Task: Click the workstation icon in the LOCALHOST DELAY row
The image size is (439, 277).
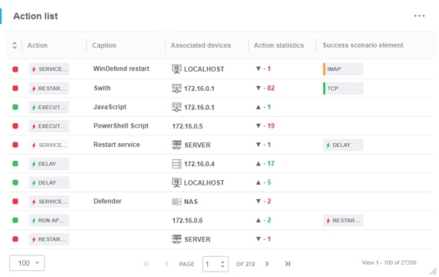Action: coord(176,182)
